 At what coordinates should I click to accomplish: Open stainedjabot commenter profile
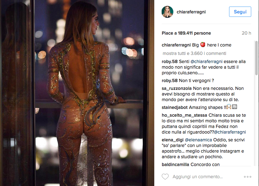point(175,107)
